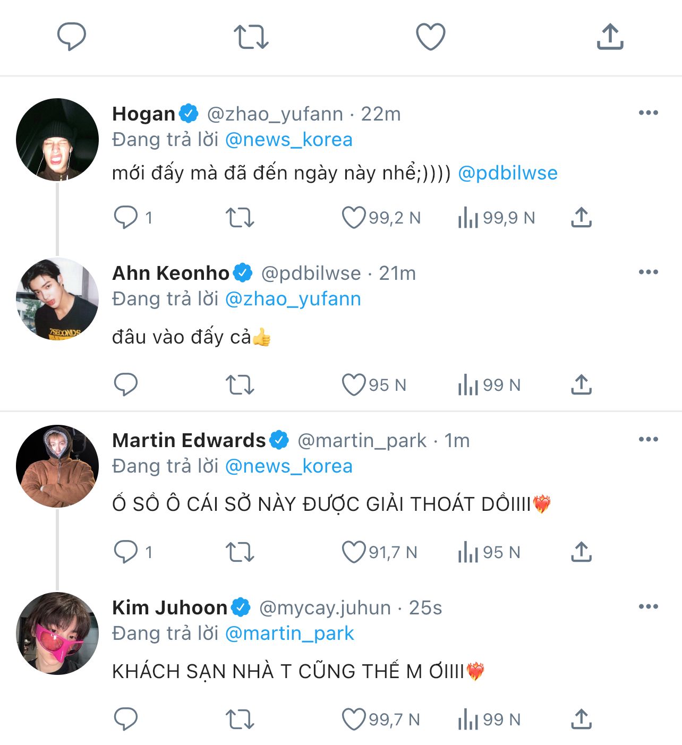
Task: Open Hogan's profile picture
Action: pyautogui.click(x=57, y=140)
